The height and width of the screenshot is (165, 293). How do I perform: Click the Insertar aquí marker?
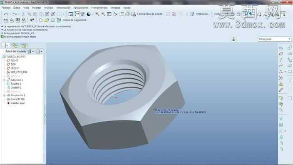coord(17,103)
